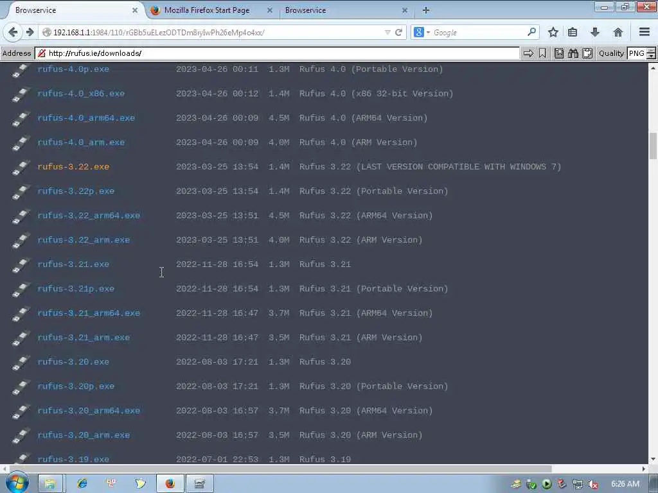Close the Mozilla Firefox Start Page tab

tap(270, 10)
